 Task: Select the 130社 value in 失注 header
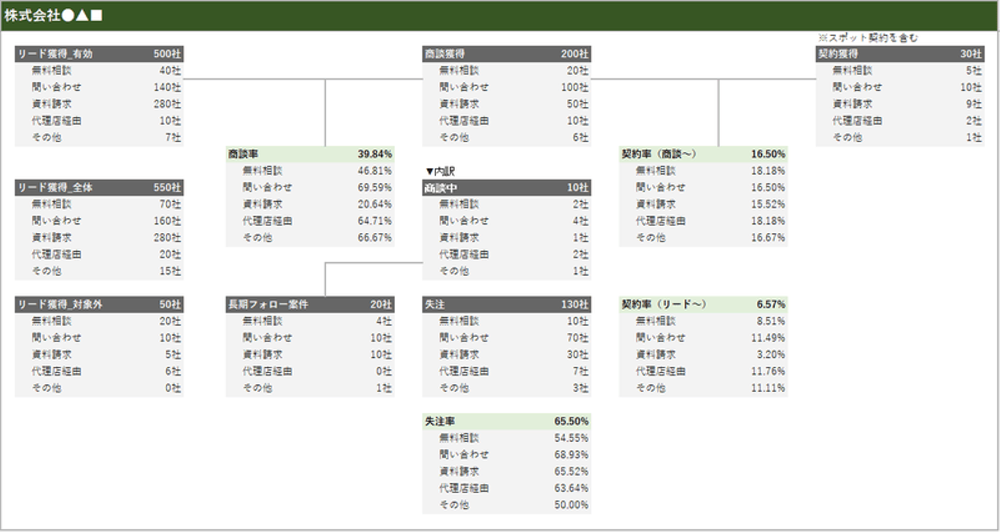[x=575, y=304]
